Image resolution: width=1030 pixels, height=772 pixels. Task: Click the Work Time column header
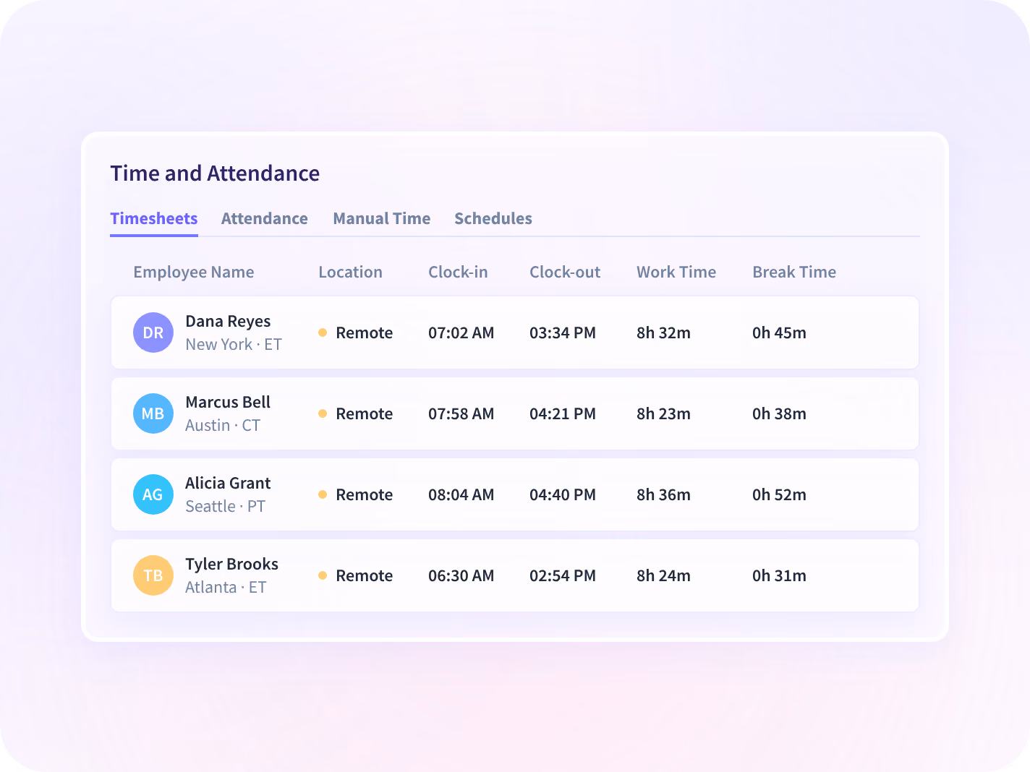pos(676,273)
